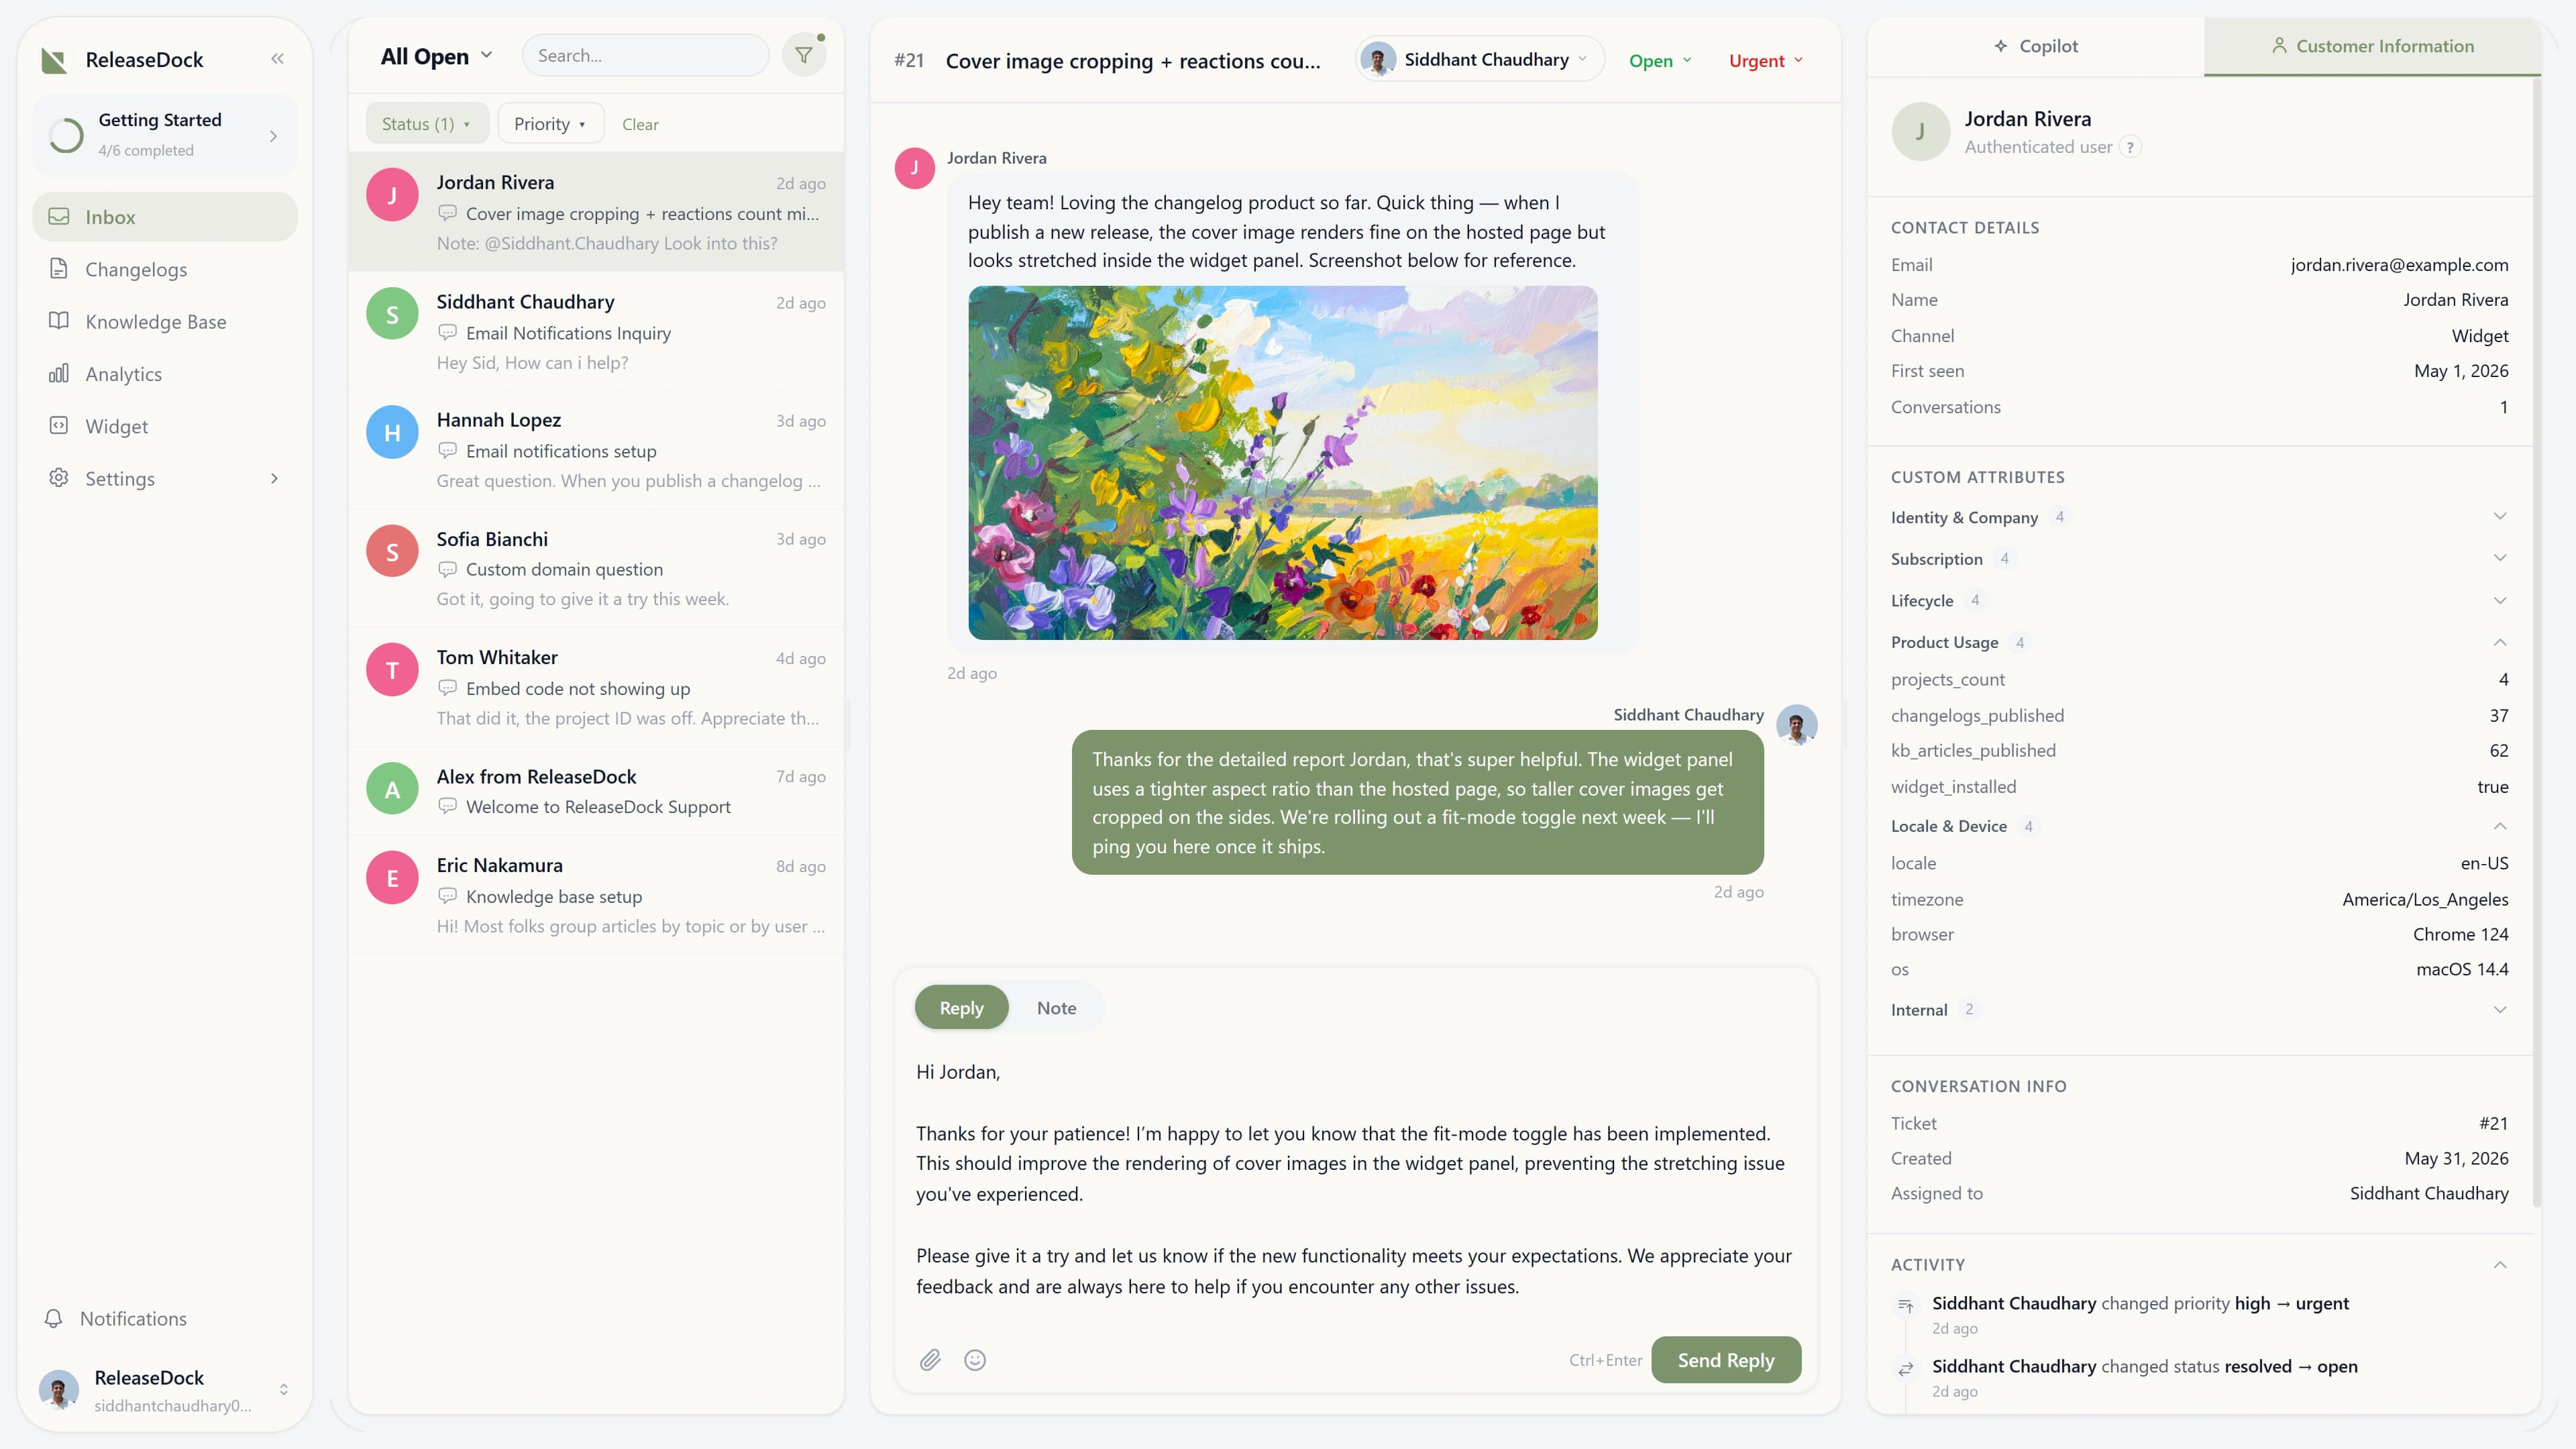Click Hannah Lopez's avatar icon
2576x1449 pixels.
pos(392,432)
